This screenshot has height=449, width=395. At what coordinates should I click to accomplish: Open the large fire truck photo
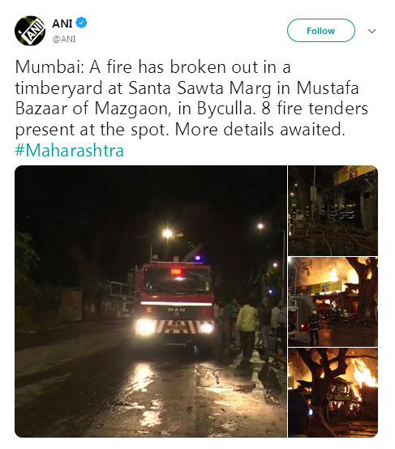click(151, 301)
